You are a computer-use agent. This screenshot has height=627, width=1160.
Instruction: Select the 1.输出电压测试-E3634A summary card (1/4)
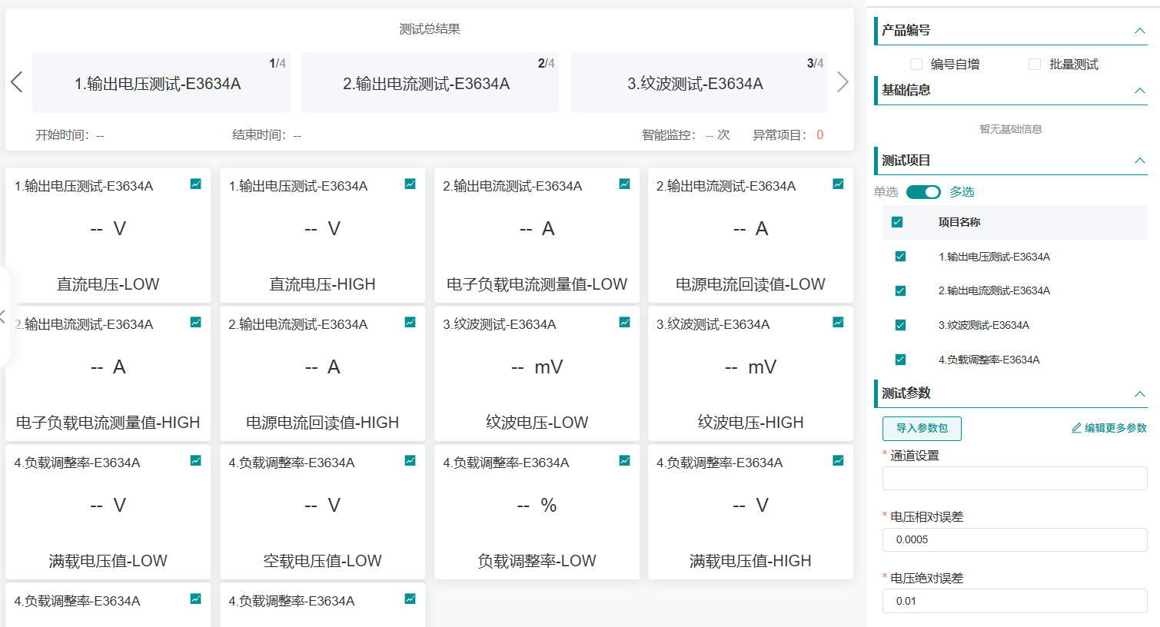(x=161, y=83)
